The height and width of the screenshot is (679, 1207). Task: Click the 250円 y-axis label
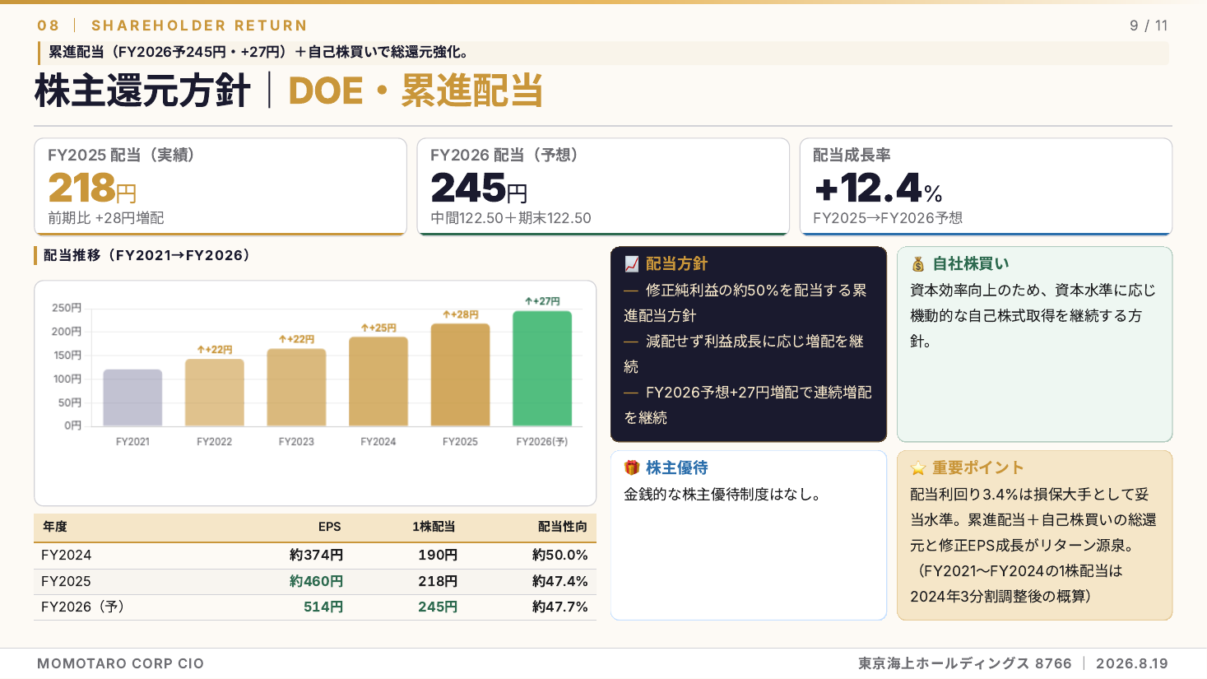point(67,308)
